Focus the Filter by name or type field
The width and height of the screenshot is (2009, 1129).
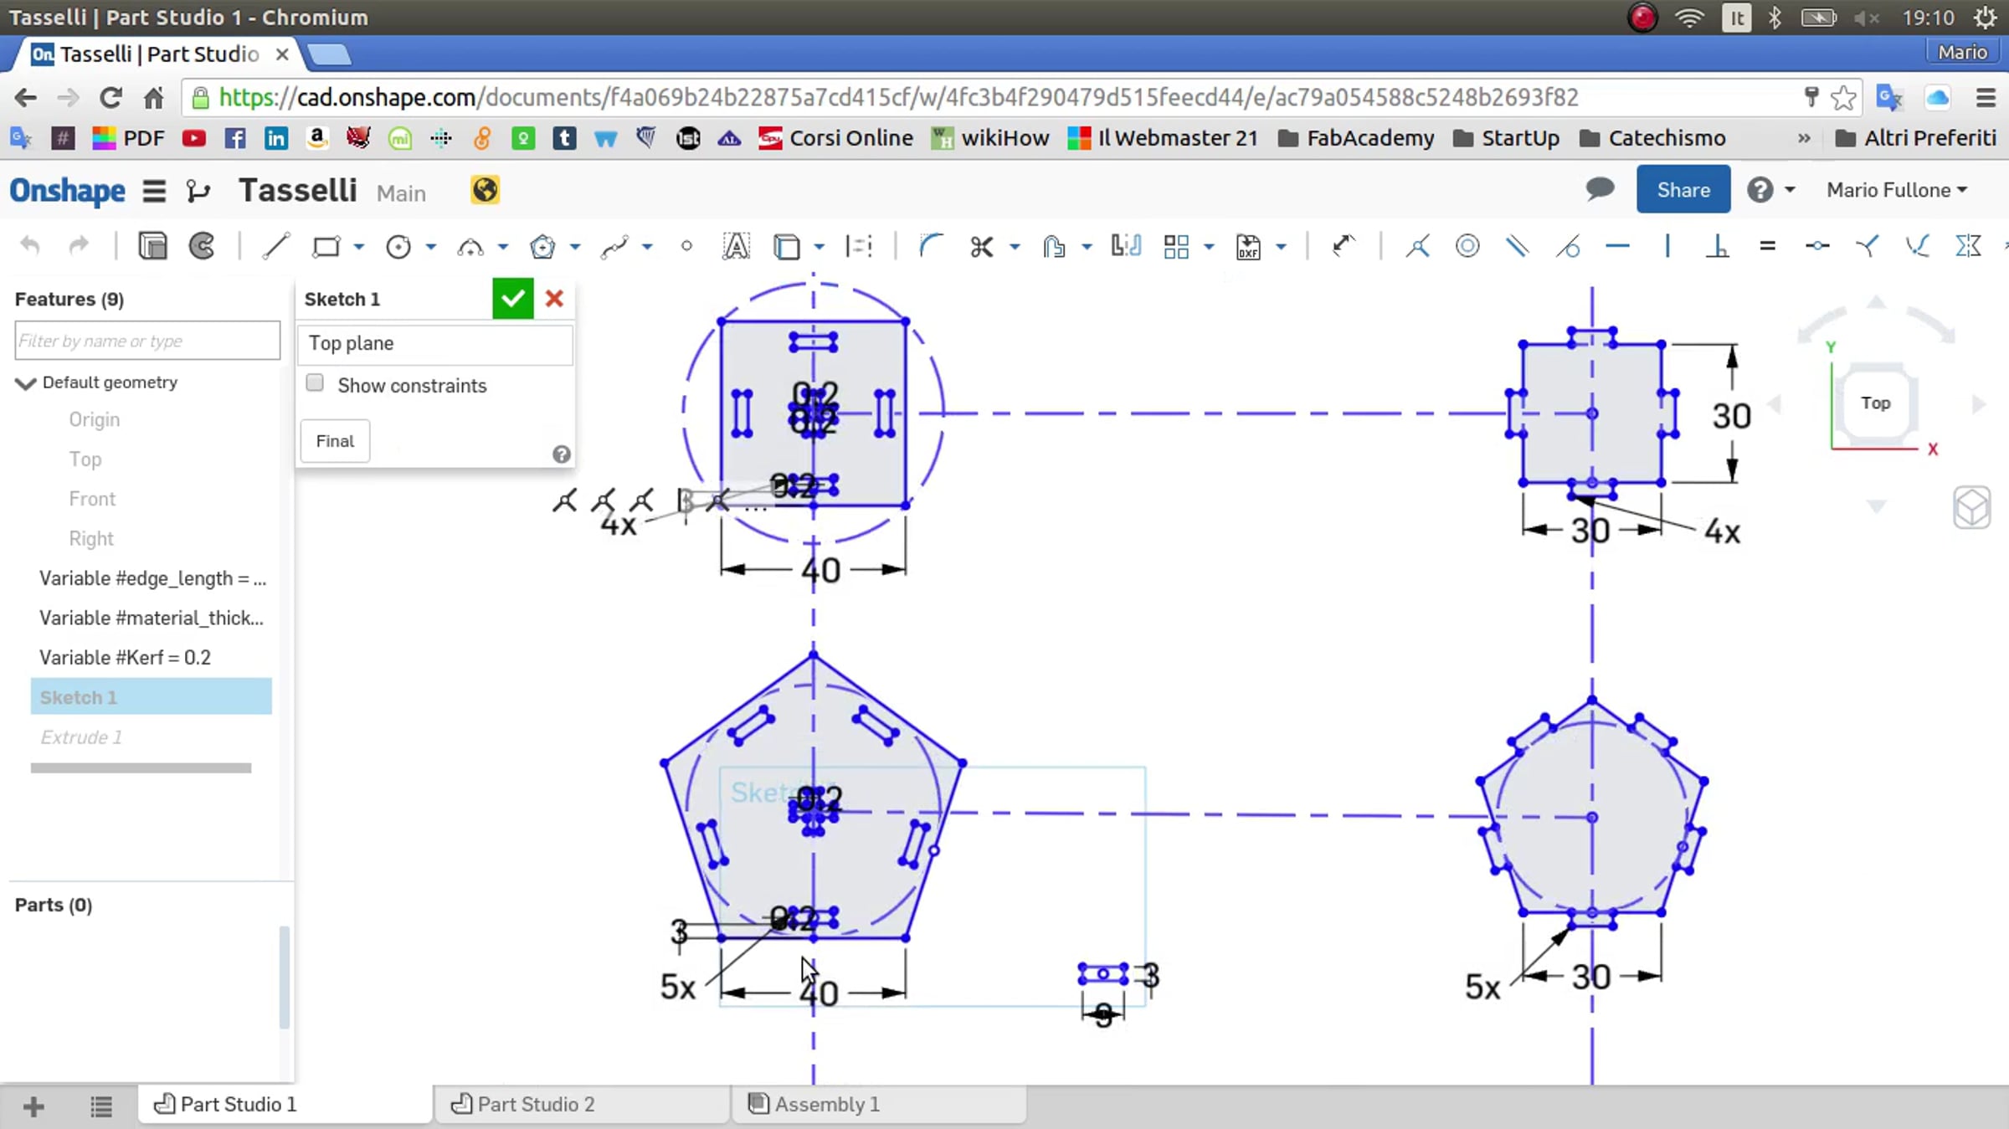point(147,341)
